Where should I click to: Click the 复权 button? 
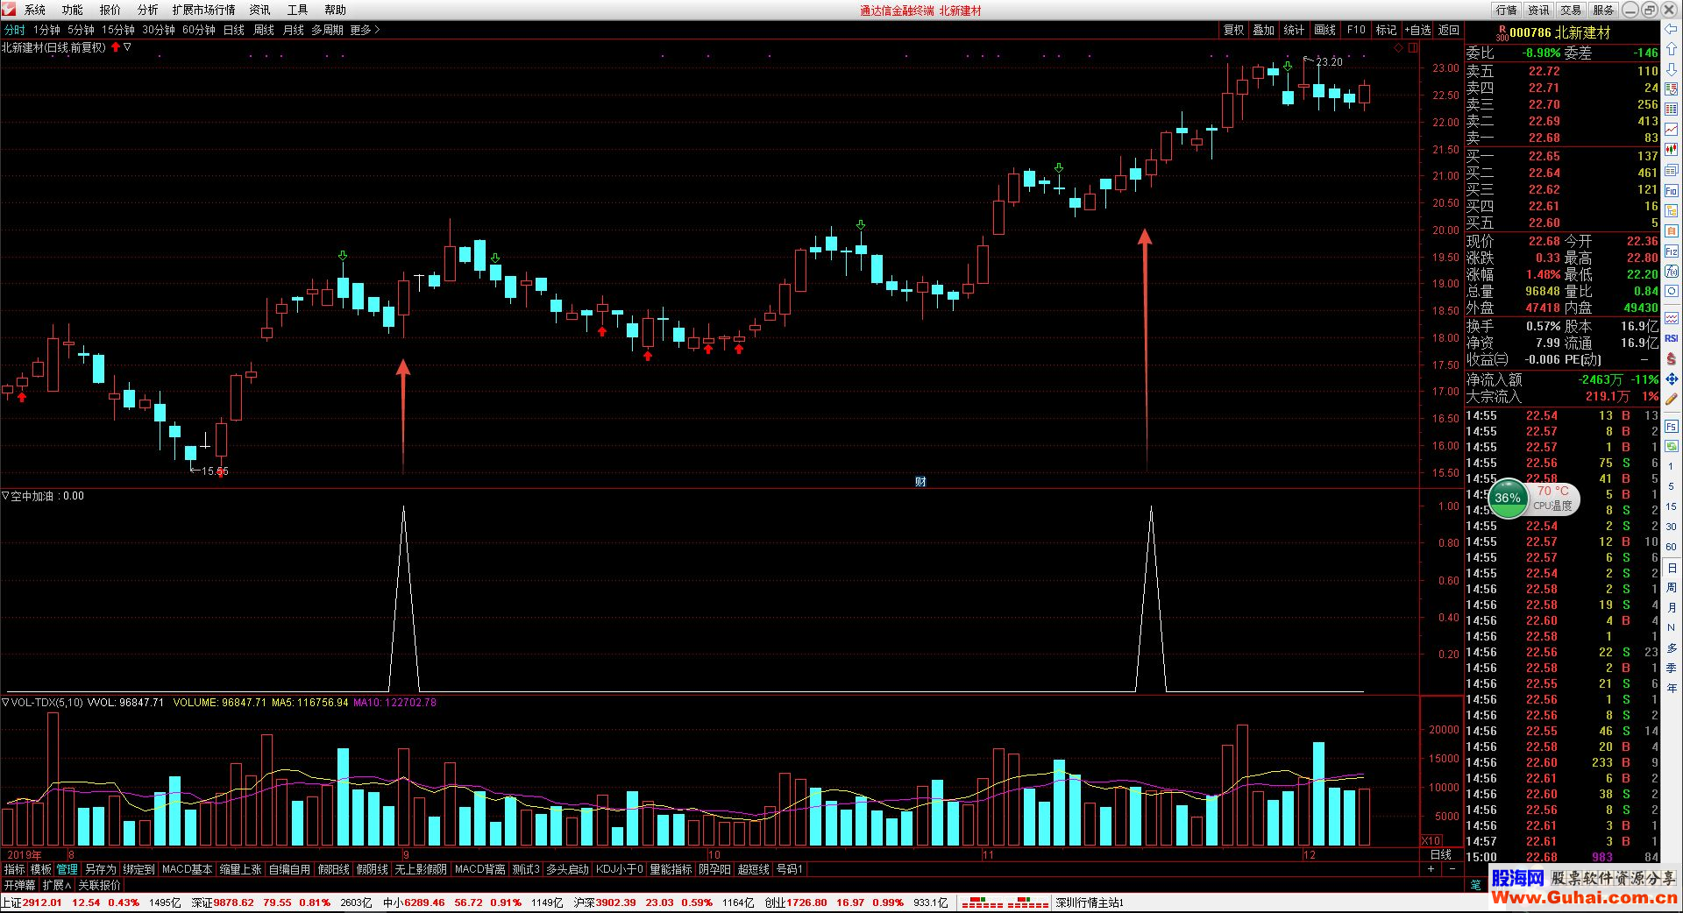click(x=1234, y=30)
